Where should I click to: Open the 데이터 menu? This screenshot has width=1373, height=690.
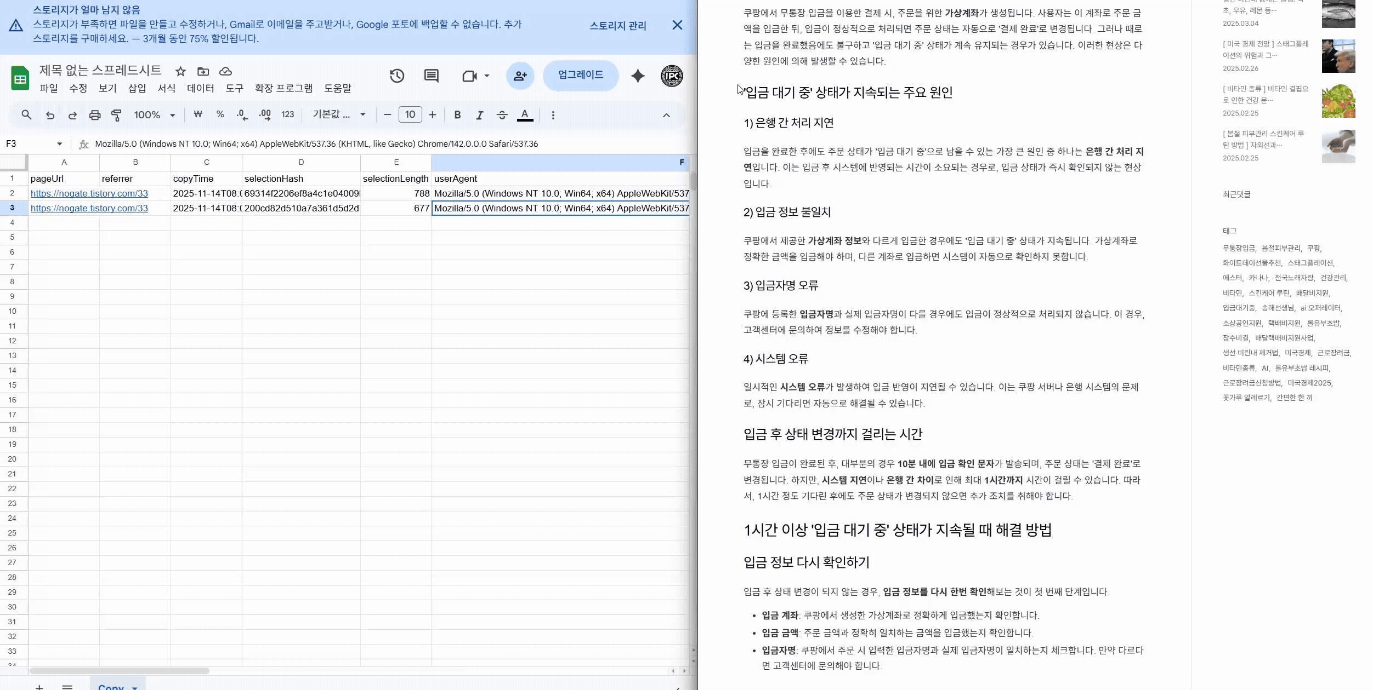[x=200, y=88]
